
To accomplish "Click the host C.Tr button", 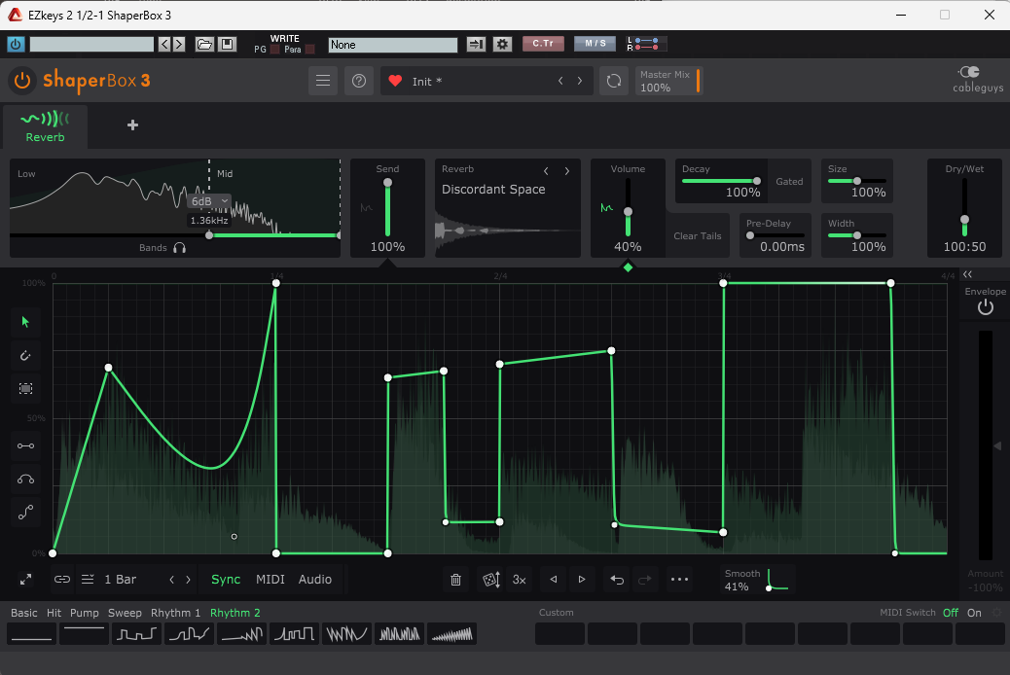I will [x=543, y=43].
